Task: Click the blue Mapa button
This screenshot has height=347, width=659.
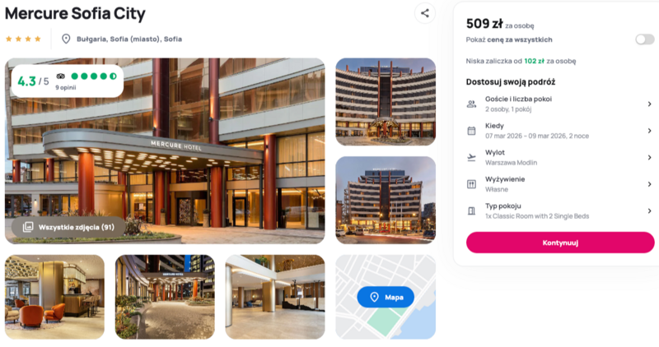Action: tap(386, 297)
